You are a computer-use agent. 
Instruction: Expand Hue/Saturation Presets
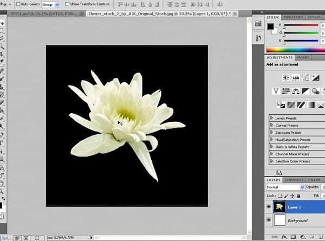coord(271,140)
